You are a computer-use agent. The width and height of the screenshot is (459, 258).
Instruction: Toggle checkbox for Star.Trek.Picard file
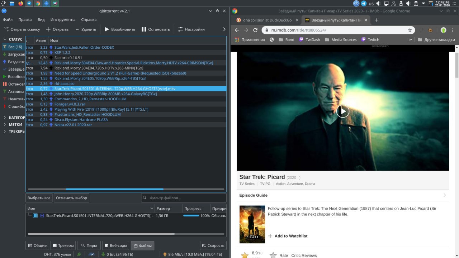[x=35, y=216]
